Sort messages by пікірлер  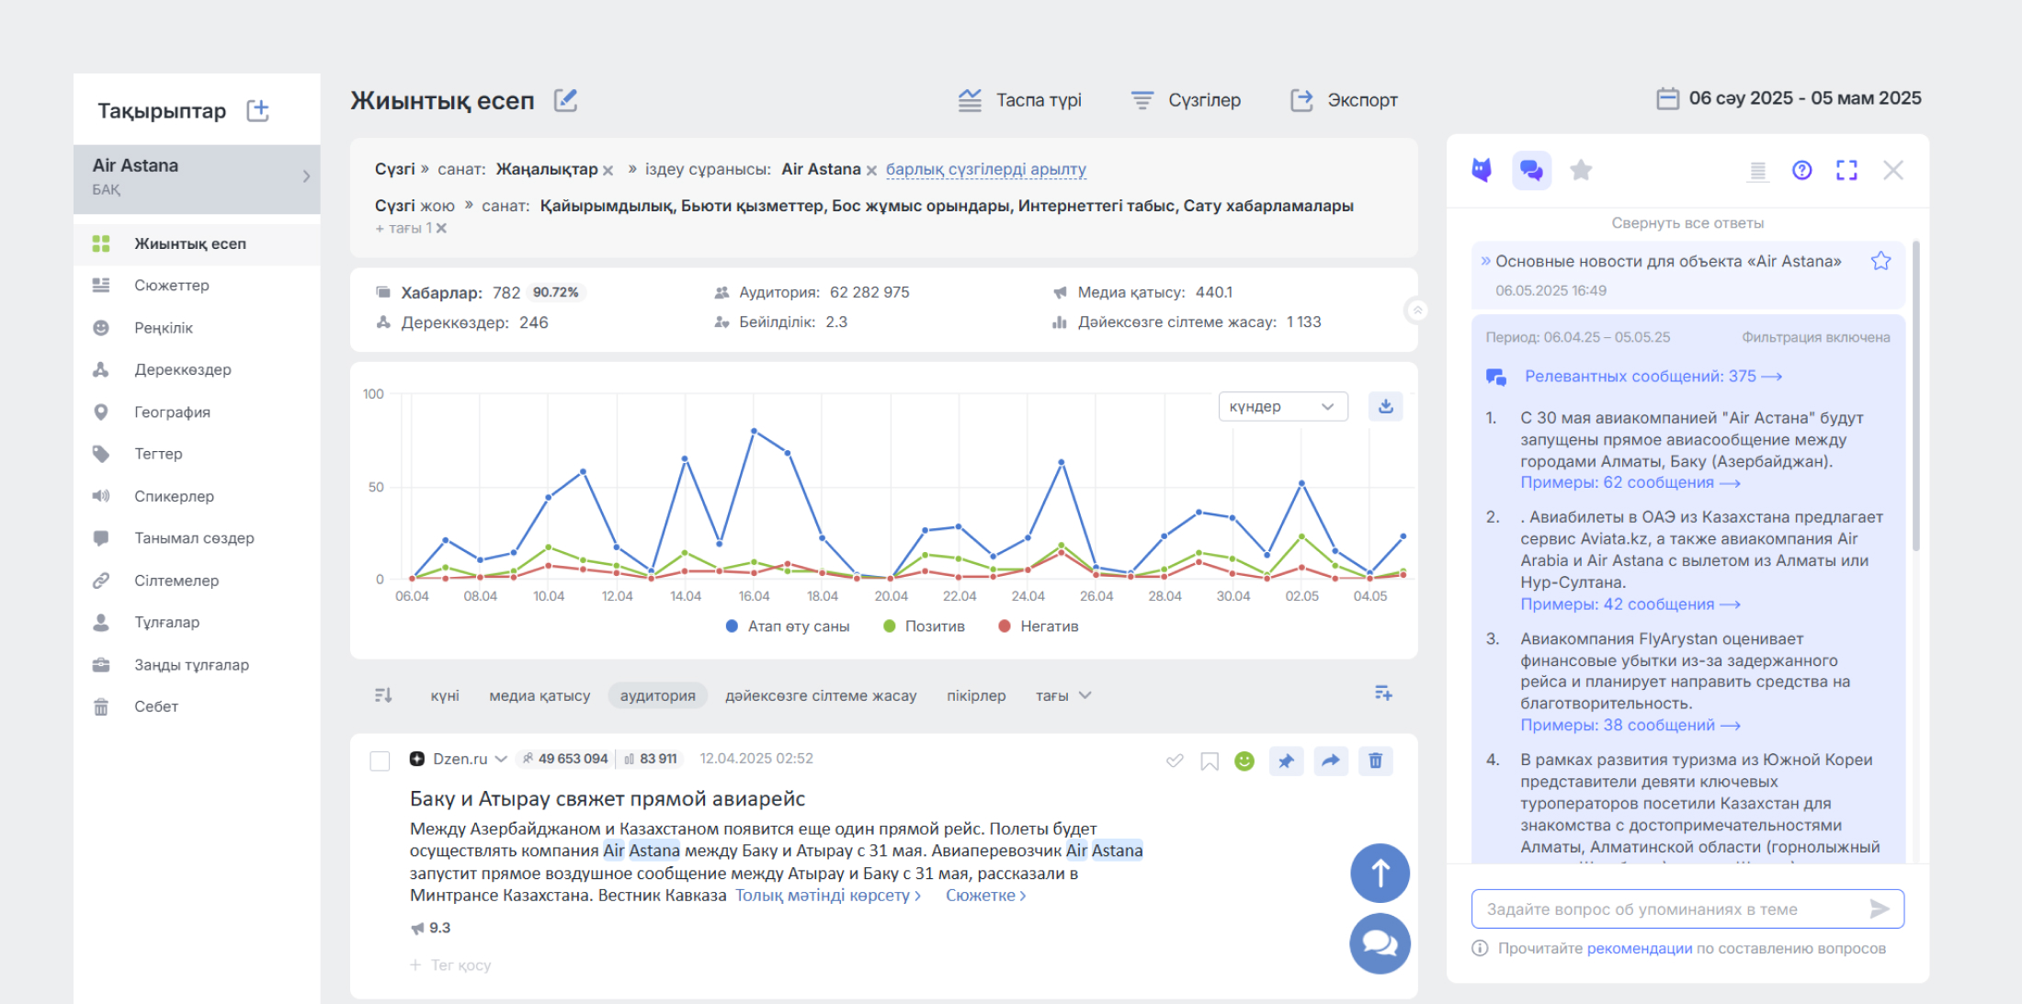[x=976, y=695]
